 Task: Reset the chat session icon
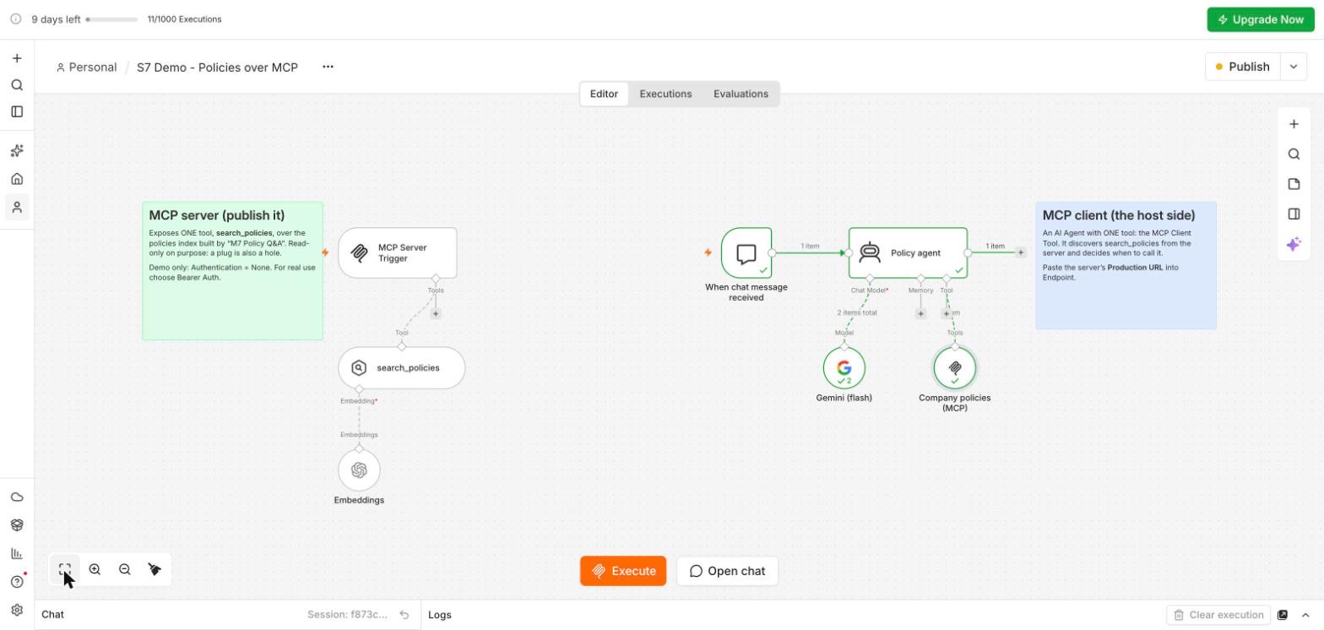coord(404,615)
